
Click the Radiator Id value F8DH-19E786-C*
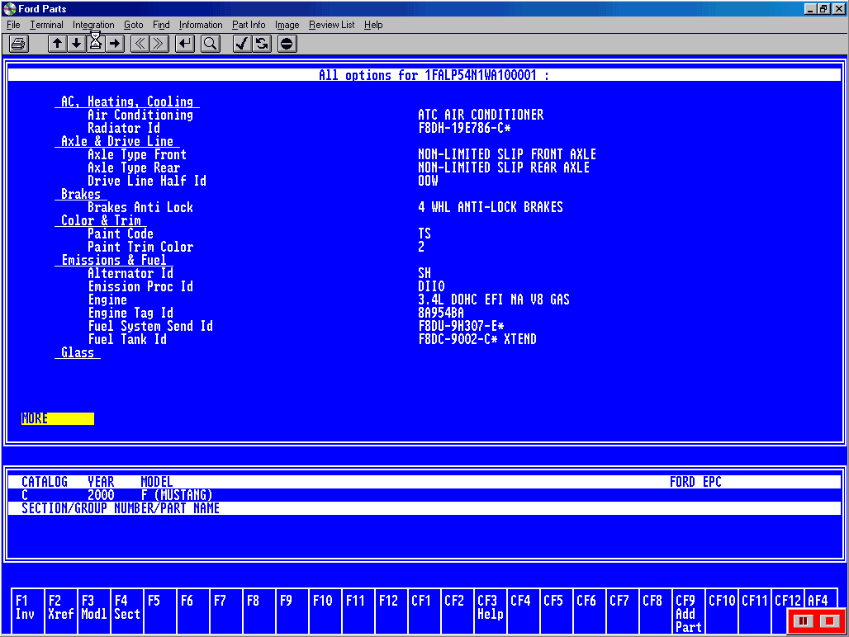[465, 128]
